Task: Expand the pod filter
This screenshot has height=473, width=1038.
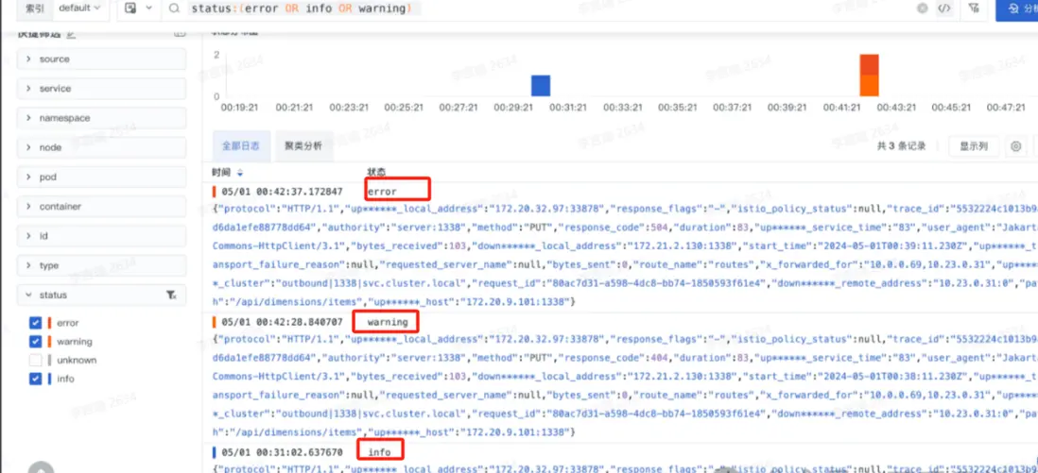Action: pyautogui.click(x=101, y=177)
